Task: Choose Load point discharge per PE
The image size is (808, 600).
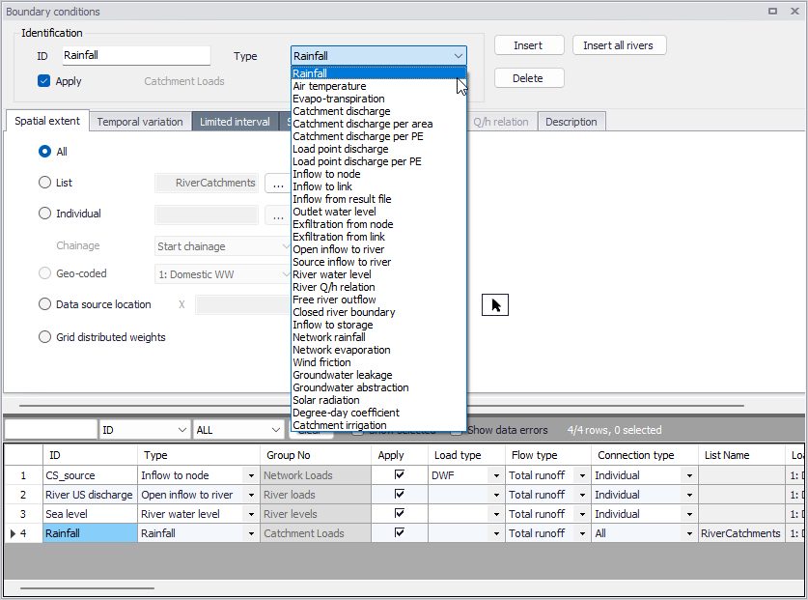Action: pos(378,161)
